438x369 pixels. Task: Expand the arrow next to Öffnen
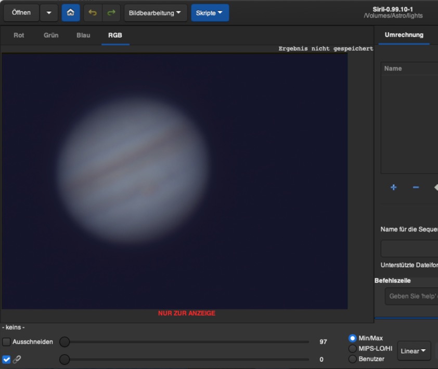click(x=49, y=13)
